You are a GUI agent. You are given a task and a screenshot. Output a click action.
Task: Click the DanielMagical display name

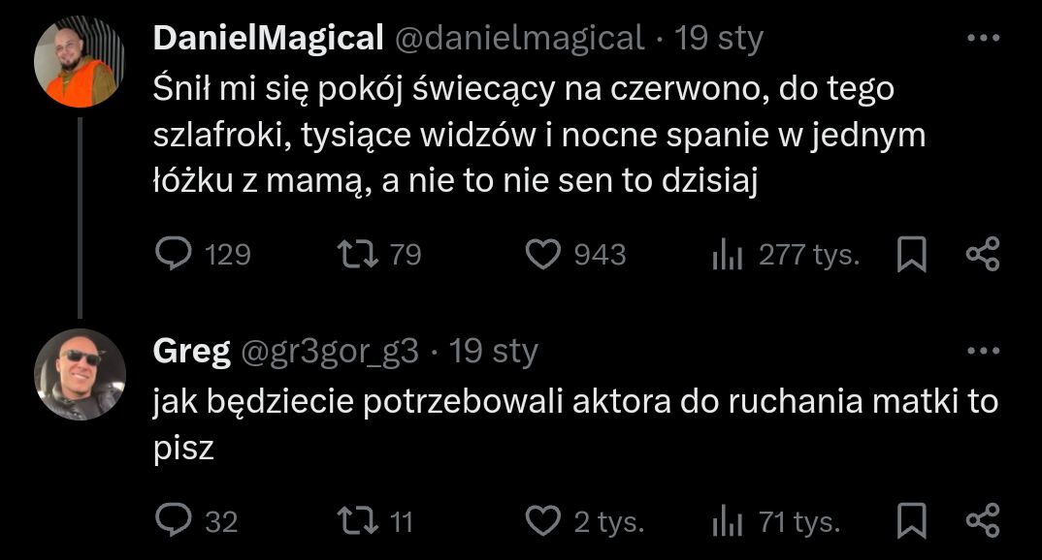[x=268, y=39]
